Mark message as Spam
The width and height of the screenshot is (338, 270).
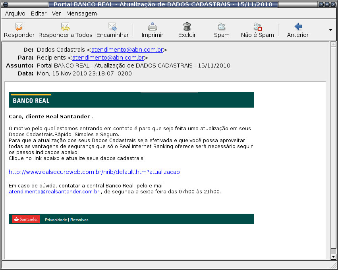(222, 30)
